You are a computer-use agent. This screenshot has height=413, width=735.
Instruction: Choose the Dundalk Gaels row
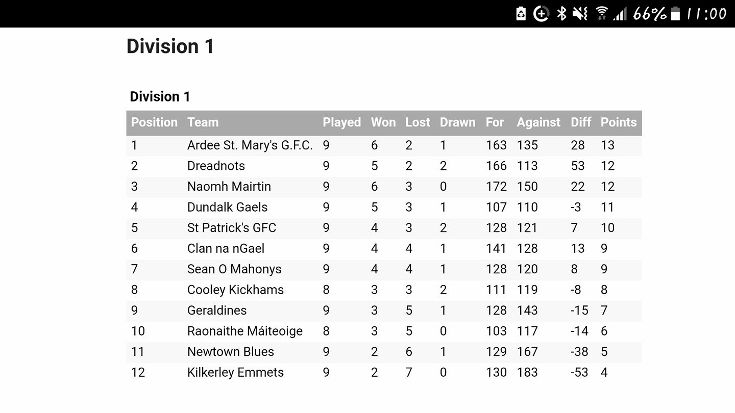(384, 208)
